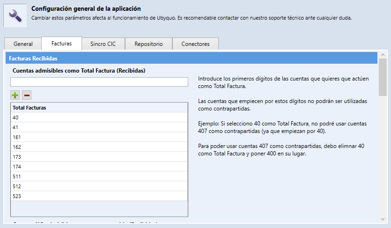This screenshot has width=391, height=228.
Task: Click the green plus add account button
Action: 15,95
